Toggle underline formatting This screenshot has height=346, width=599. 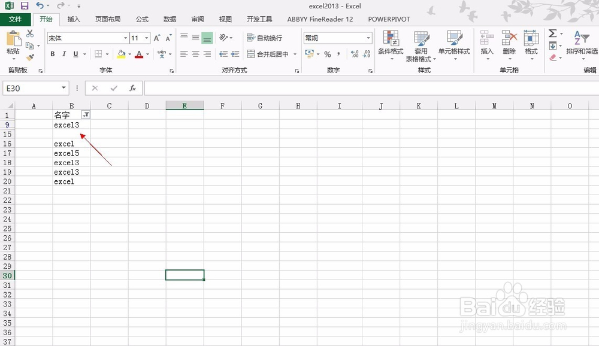pos(75,54)
